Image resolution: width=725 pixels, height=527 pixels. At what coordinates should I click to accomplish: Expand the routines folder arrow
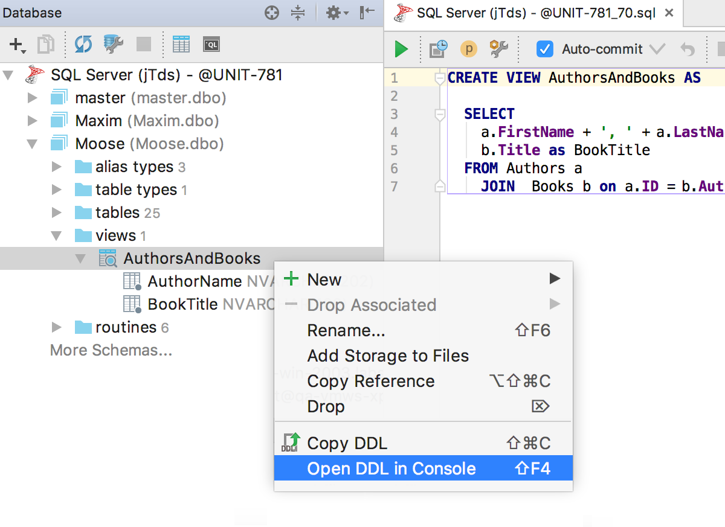click(x=57, y=327)
